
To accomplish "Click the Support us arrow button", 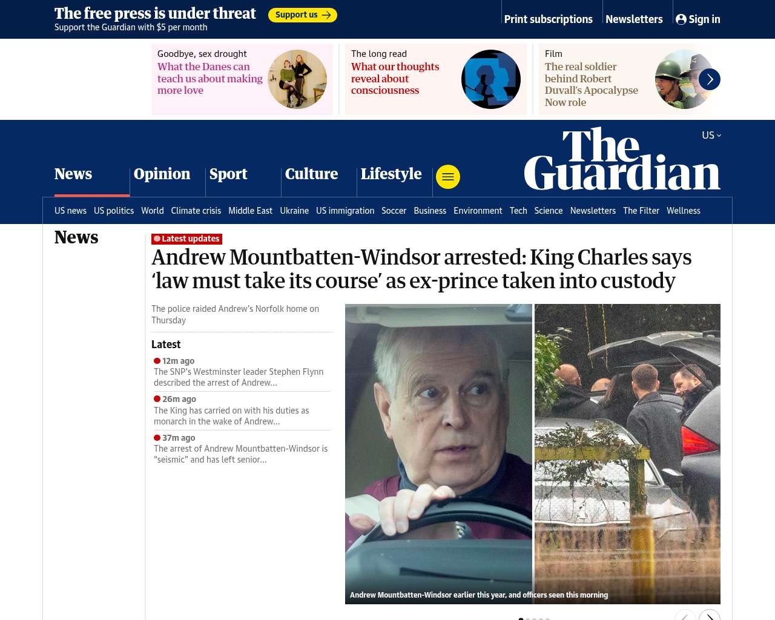I will pos(303,15).
